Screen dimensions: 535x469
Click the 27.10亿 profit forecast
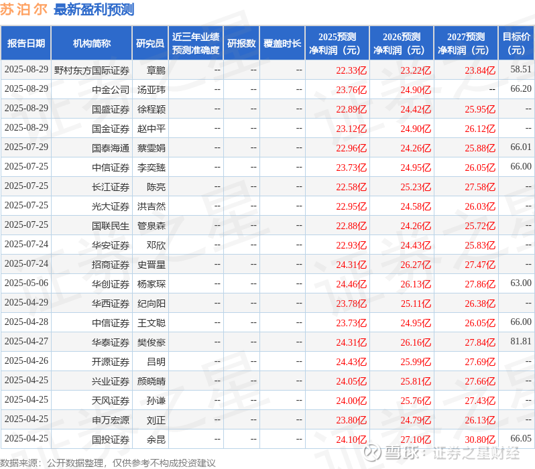tap(416, 440)
